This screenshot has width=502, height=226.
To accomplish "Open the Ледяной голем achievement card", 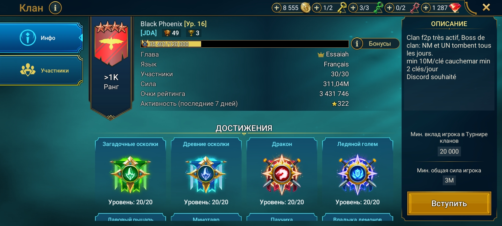I will pyautogui.click(x=357, y=173).
